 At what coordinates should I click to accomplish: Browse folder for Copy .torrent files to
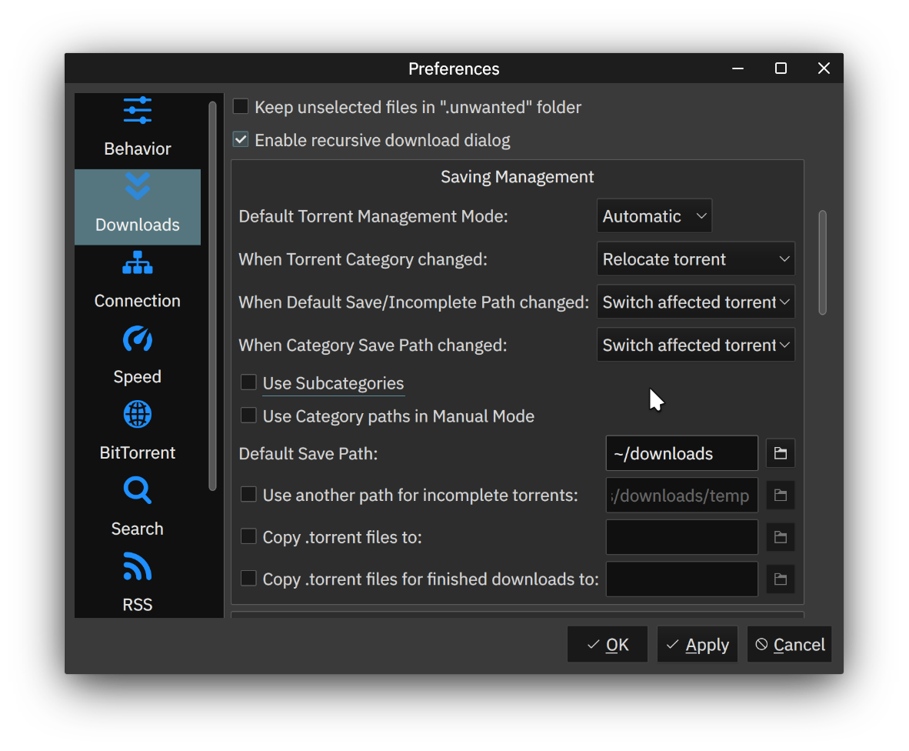(781, 537)
